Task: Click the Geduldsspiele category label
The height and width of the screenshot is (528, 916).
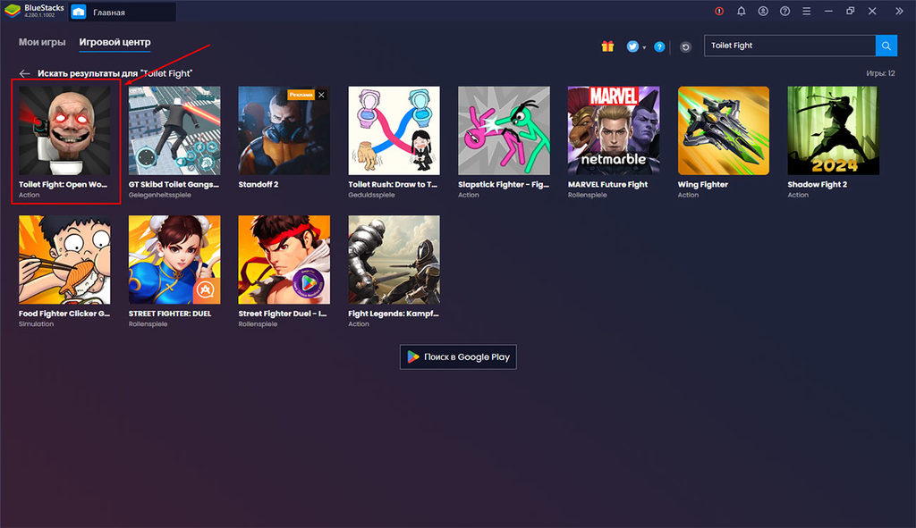Action: 371,195
